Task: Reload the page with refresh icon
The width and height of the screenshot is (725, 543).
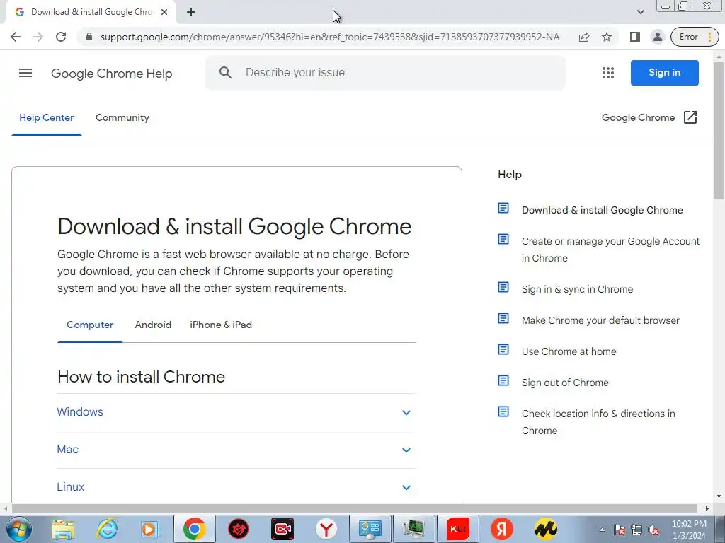Action: point(61,37)
